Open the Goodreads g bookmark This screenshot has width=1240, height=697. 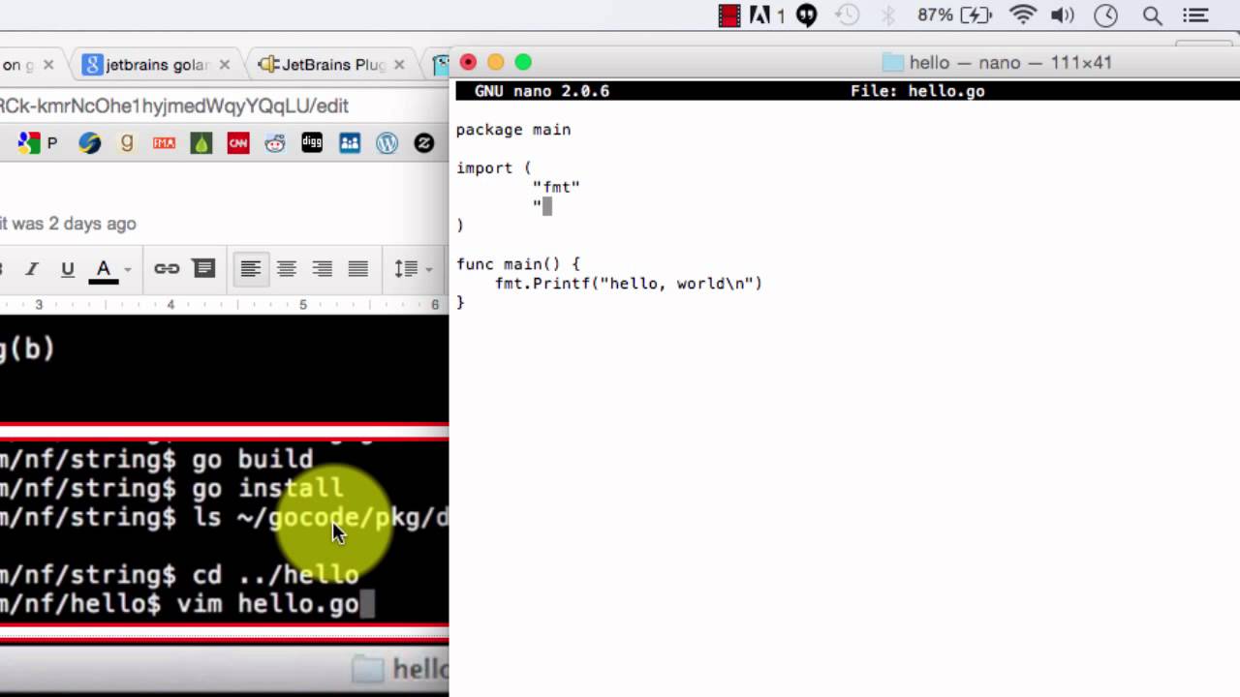(x=127, y=143)
